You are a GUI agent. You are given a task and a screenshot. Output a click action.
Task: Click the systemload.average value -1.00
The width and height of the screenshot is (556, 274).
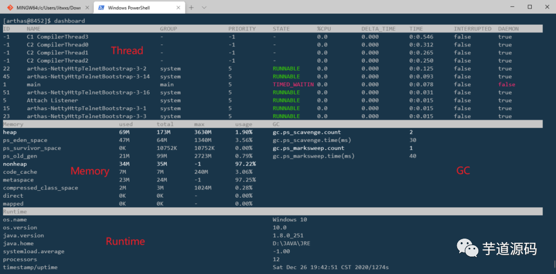(x=281, y=251)
